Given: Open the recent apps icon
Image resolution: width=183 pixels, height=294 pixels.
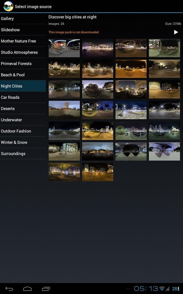Looking at the screenshot, I should (46, 289).
